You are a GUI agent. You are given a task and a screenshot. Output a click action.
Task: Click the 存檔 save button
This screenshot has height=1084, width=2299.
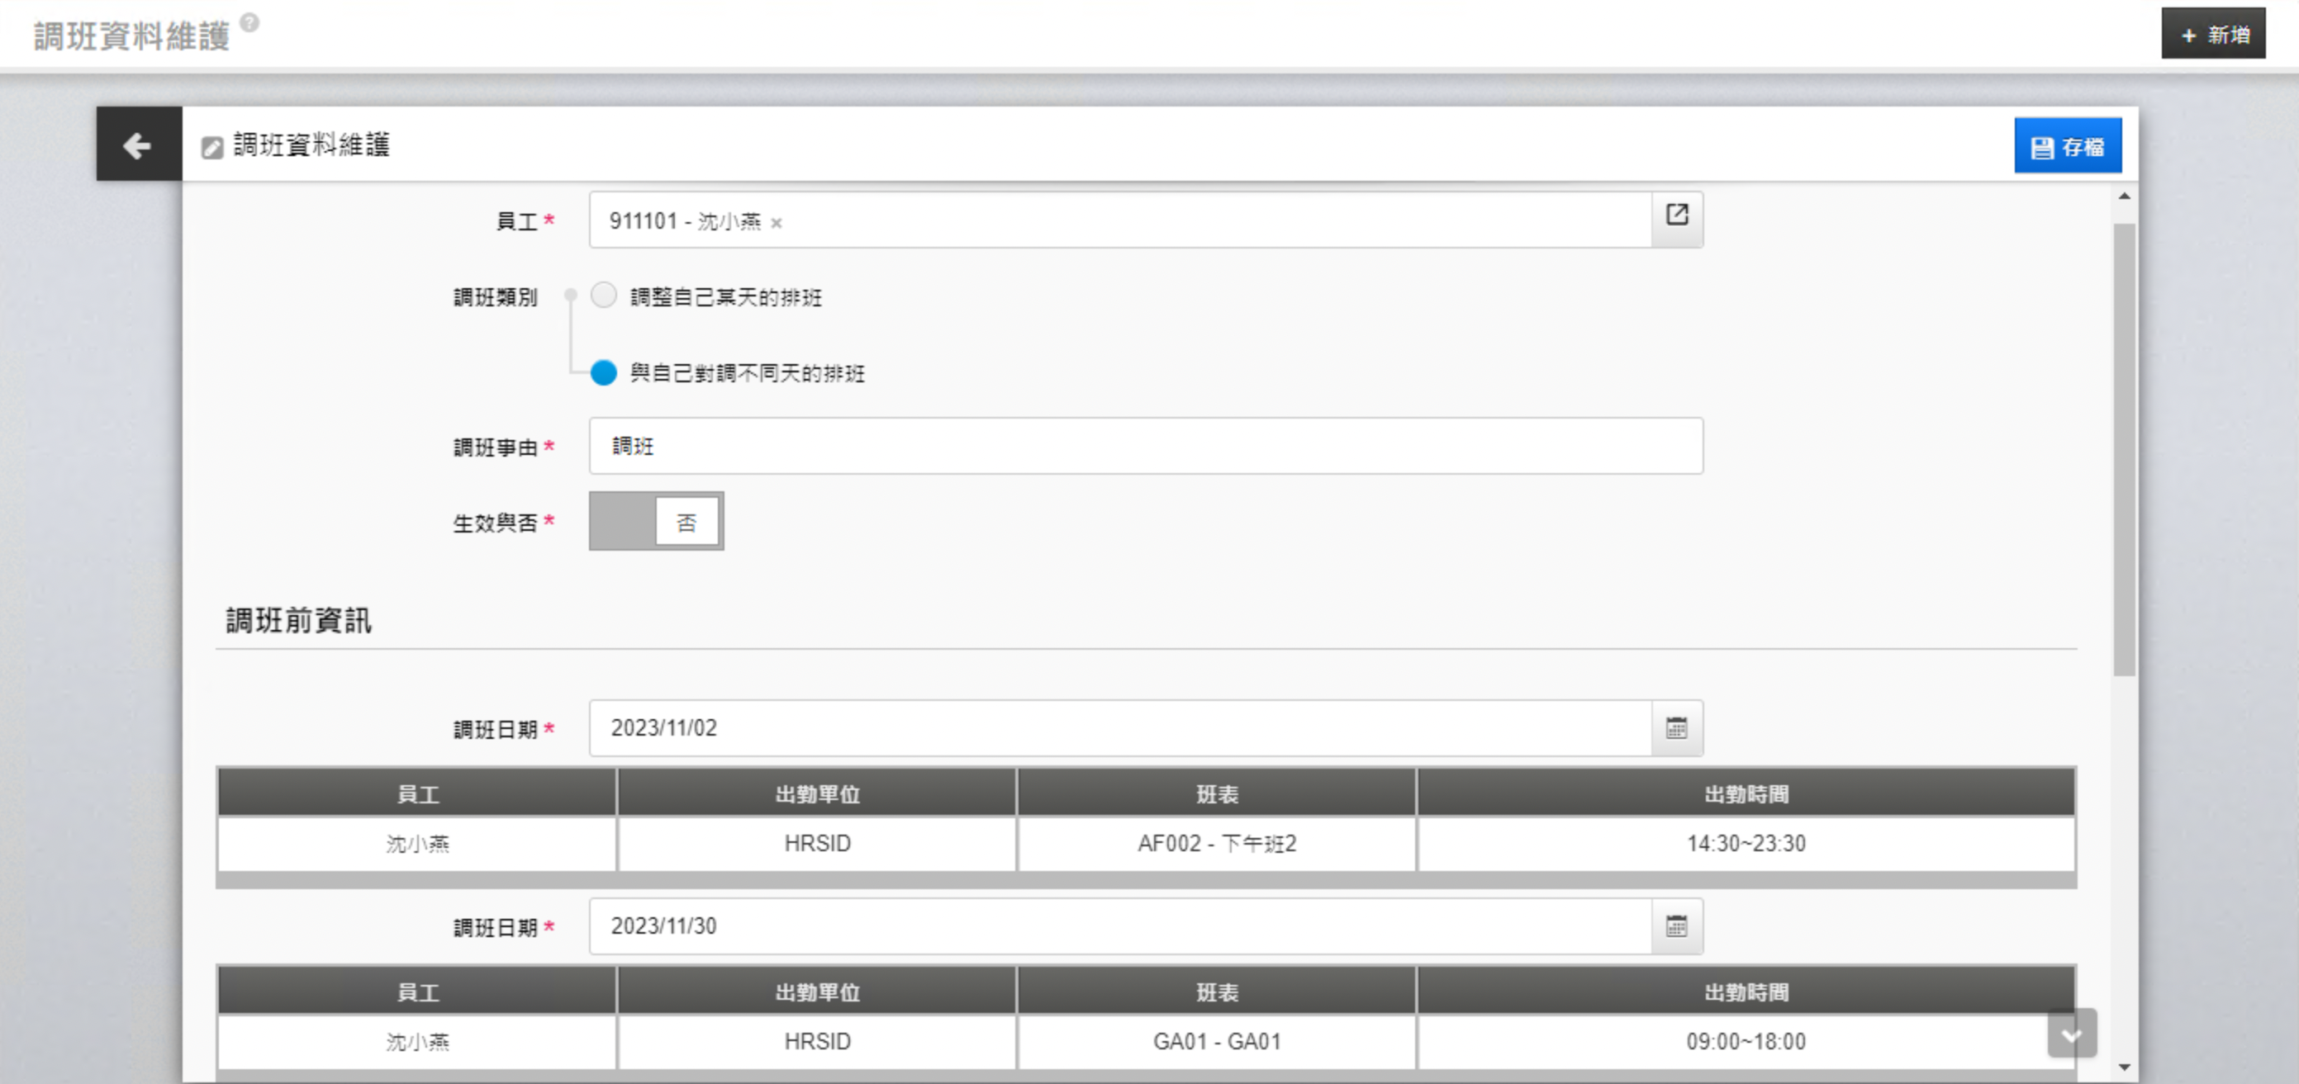(2067, 145)
